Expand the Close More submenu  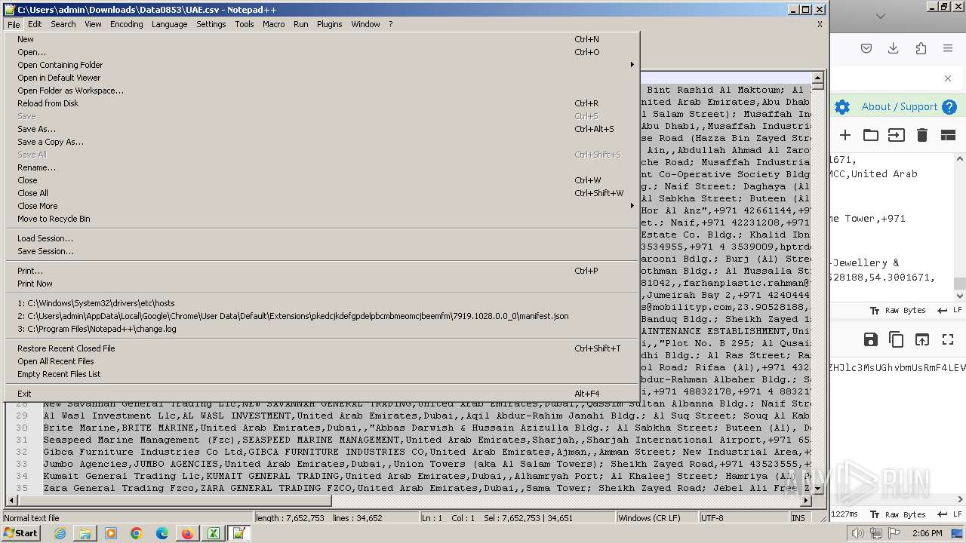321,206
